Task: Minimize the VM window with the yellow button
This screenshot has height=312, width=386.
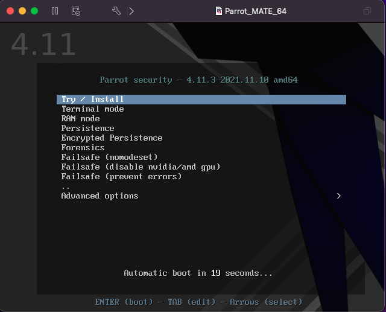Action: click(22, 11)
